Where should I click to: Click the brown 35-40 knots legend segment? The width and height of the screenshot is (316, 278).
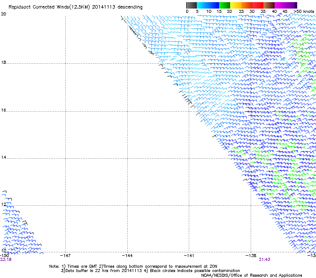click(x=269, y=5)
